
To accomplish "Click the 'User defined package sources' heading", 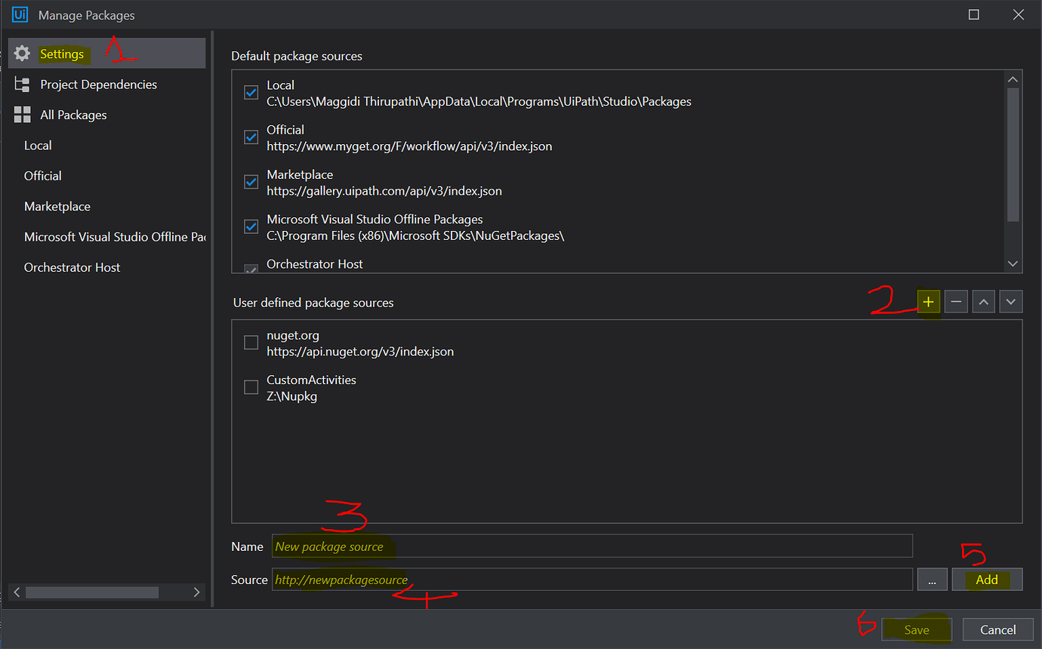I will pyautogui.click(x=313, y=303).
